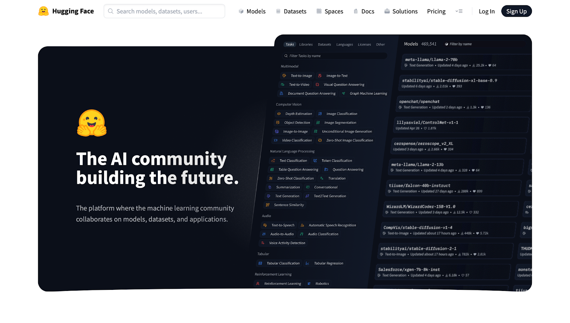Select the Libraries tab in preview
The width and height of the screenshot is (570, 323).
click(x=306, y=45)
